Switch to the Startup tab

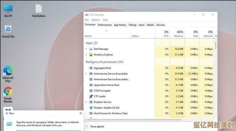coord(132,25)
